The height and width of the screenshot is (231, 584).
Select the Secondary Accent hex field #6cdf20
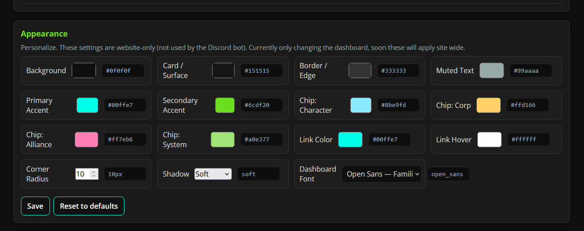[261, 105]
